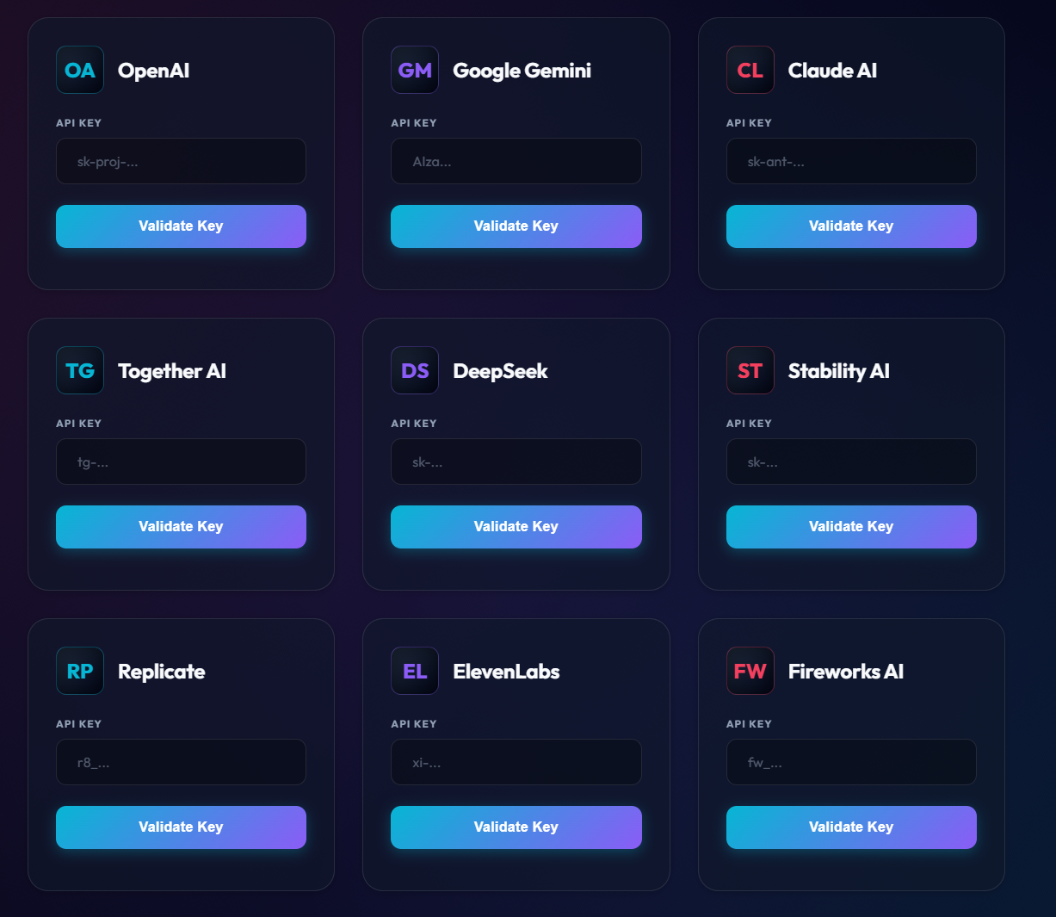The image size is (1056, 917).
Task: Validate the Replicate key
Action: point(181,827)
